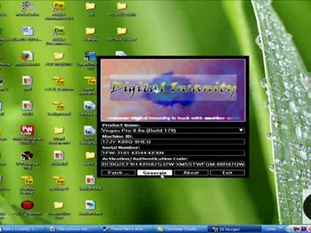Click the Generate button
This screenshot has height=233, width=311.
[155, 172]
